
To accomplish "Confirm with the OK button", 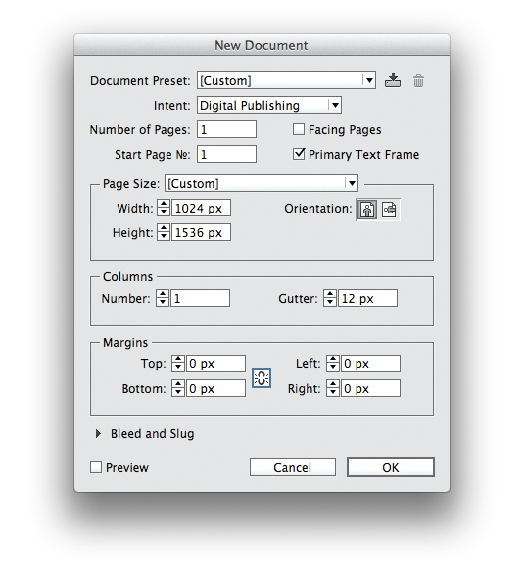I will [391, 467].
